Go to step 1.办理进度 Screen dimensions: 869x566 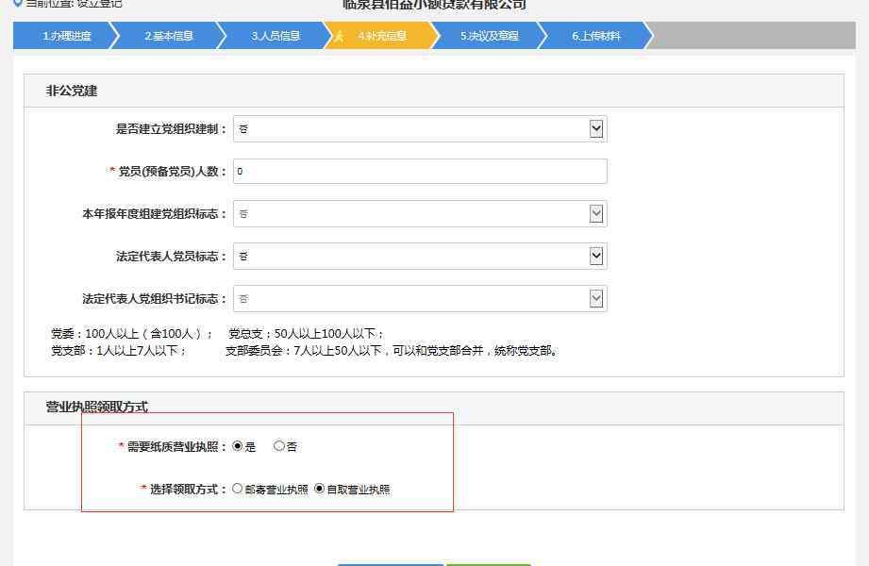point(66,37)
